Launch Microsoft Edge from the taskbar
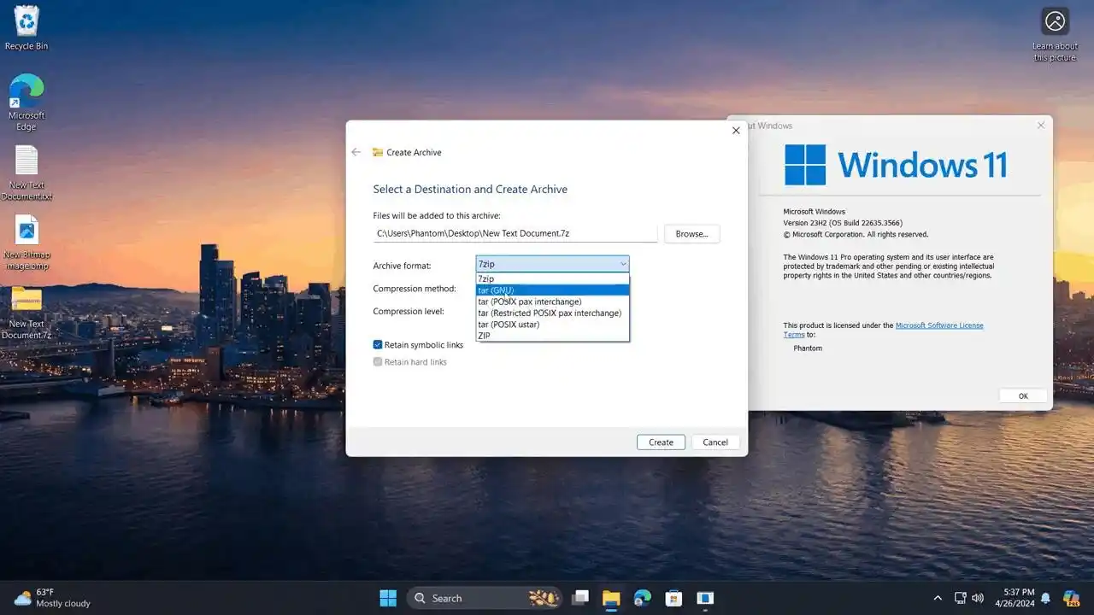Viewport: 1094px width, 615px height. tap(643, 598)
